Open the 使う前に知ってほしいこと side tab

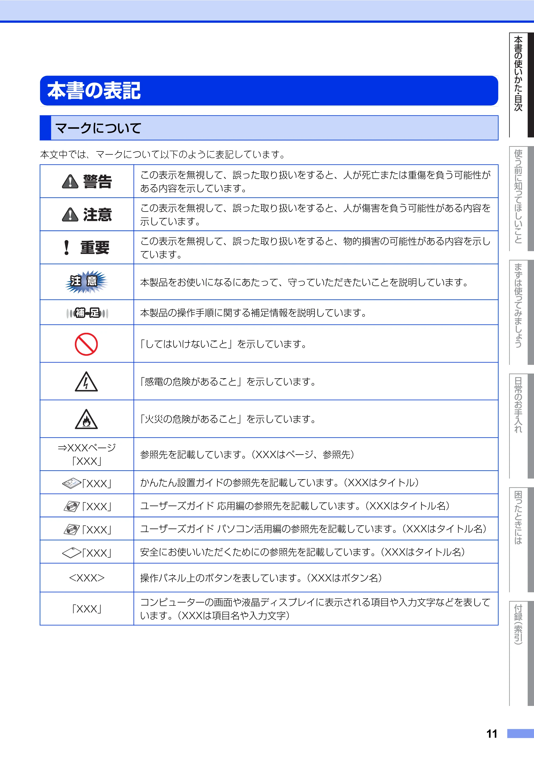(521, 198)
